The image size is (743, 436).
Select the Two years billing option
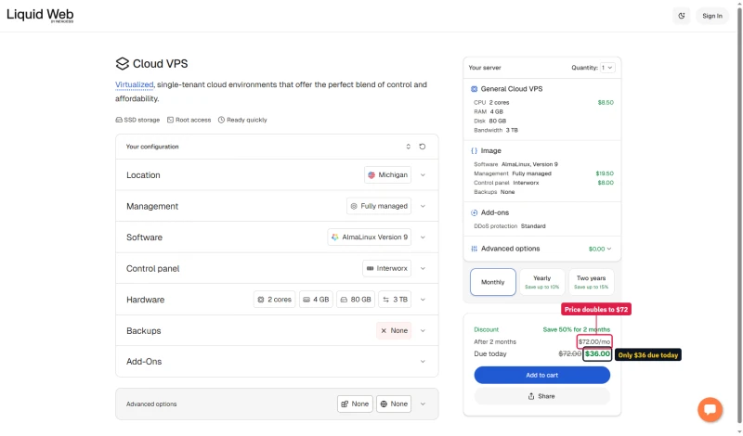click(591, 282)
